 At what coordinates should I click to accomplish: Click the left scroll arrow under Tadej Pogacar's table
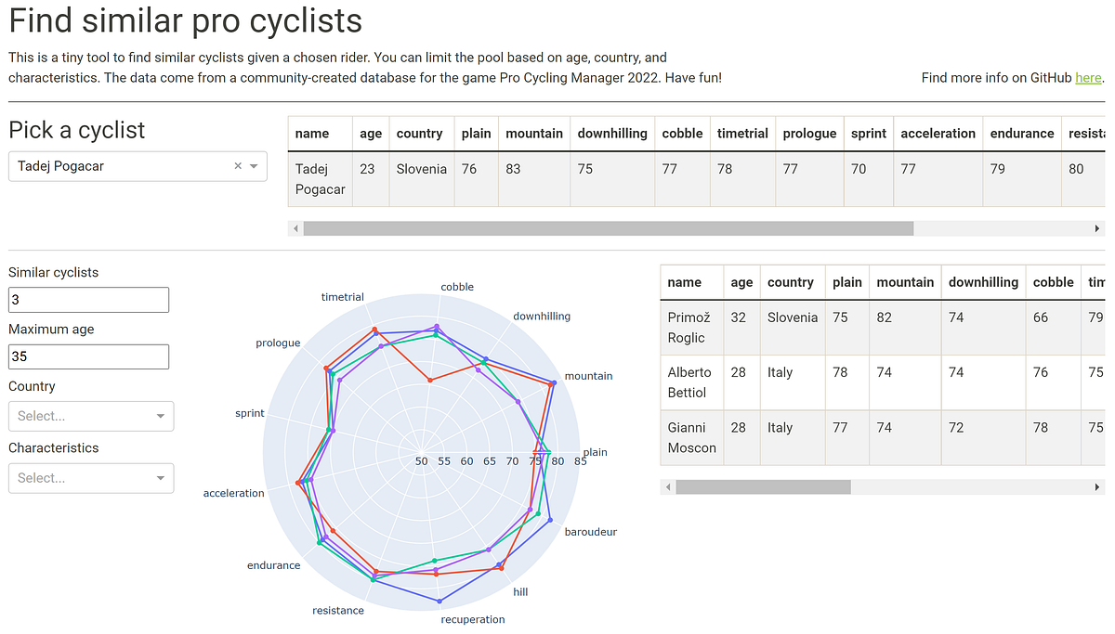click(295, 227)
